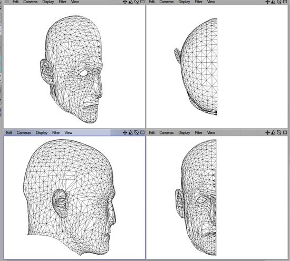Click the eye opening on the perspective head mesh
Image resolution: width=290 pixels, height=261 pixels.
(84, 73)
